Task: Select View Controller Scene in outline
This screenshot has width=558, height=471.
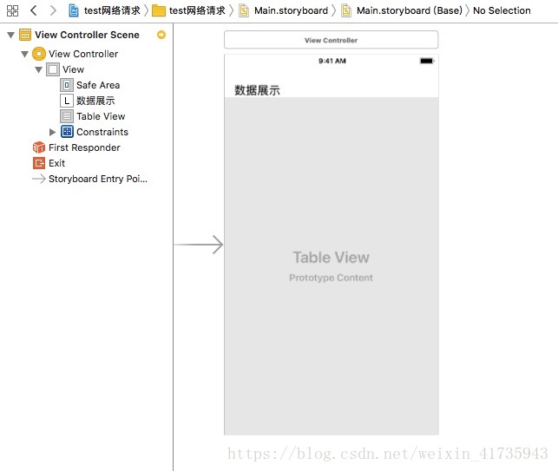Action: 87,35
